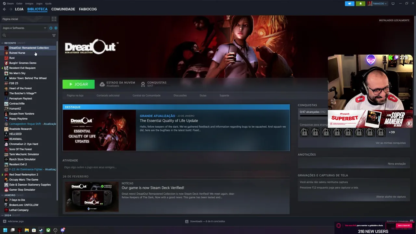
Task: Open the Suporte link
Action: pos(224,96)
